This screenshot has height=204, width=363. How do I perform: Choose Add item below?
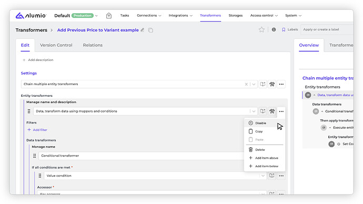tap(265, 166)
